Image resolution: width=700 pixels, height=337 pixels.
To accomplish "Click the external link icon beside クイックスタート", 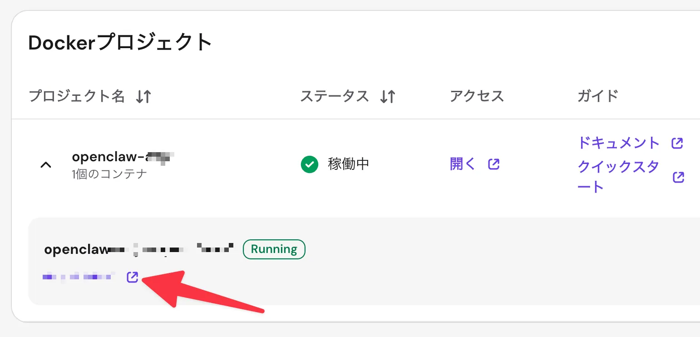I will 677,177.
